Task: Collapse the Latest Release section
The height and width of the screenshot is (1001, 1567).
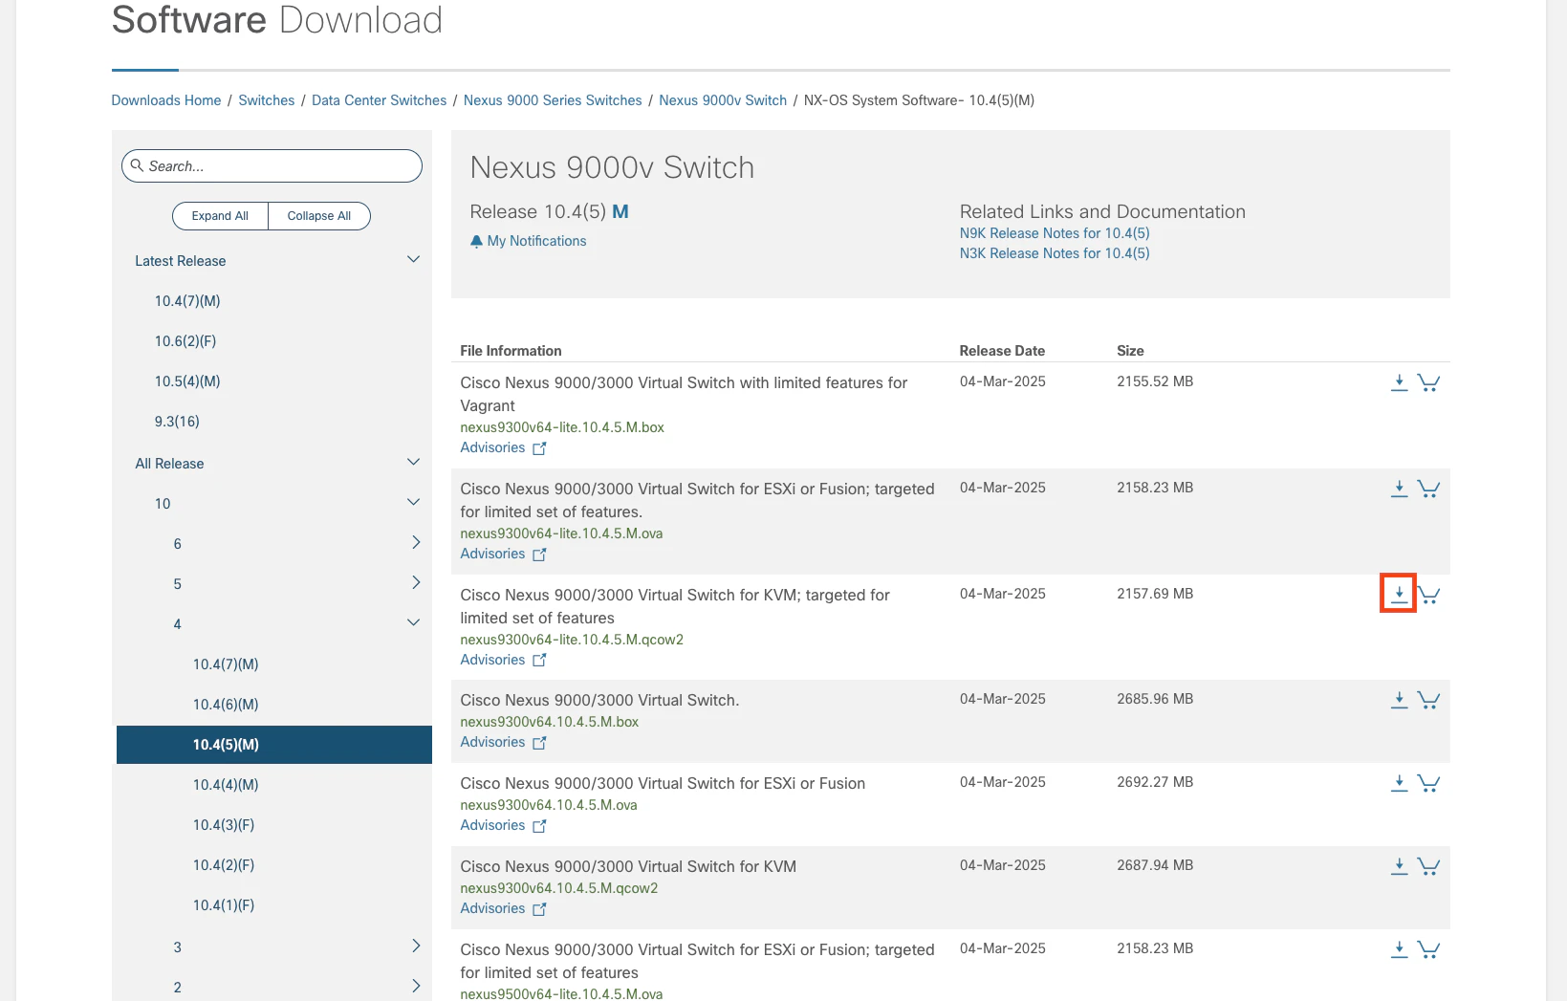Action: pos(413,260)
